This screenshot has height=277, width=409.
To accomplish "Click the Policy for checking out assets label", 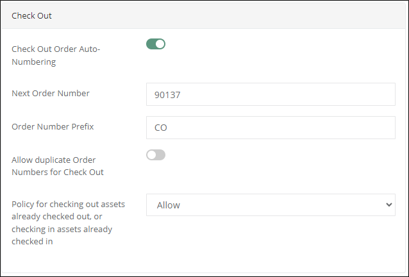I will [x=69, y=222].
